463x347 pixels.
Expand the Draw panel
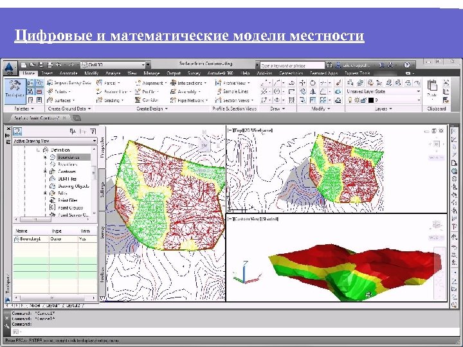[x=277, y=109]
